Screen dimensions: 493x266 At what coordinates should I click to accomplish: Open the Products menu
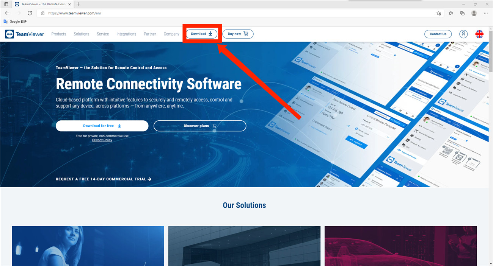point(59,34)
